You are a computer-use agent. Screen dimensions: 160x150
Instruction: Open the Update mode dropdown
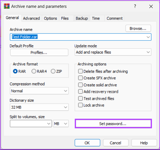(x=113, y=52)
